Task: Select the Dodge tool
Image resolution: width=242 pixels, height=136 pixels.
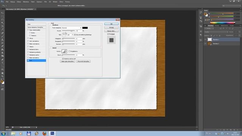Action: 2,56
